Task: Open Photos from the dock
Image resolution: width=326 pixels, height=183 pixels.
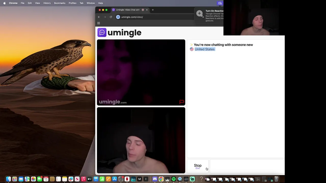Action: 33,179
